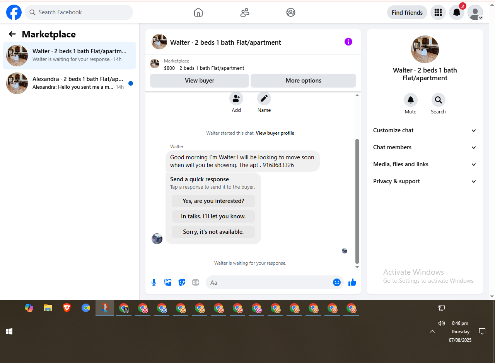Show hidden tray icons chevron
Screen dimensions: 495x363
pyautogui.click(x=432, y=331)
